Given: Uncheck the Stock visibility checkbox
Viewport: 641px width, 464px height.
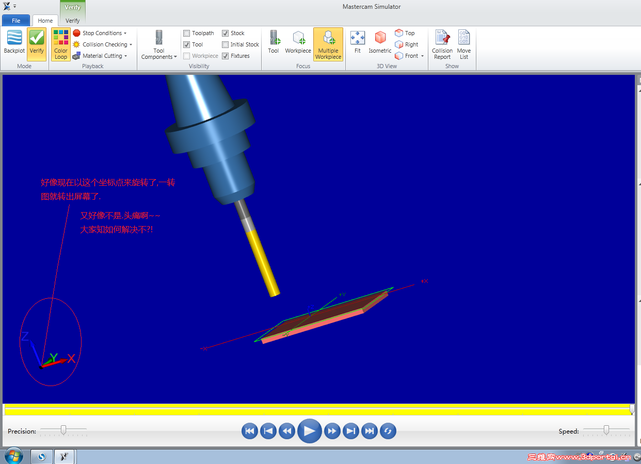Looking at the screenshot, I should (x=225, y=33).
